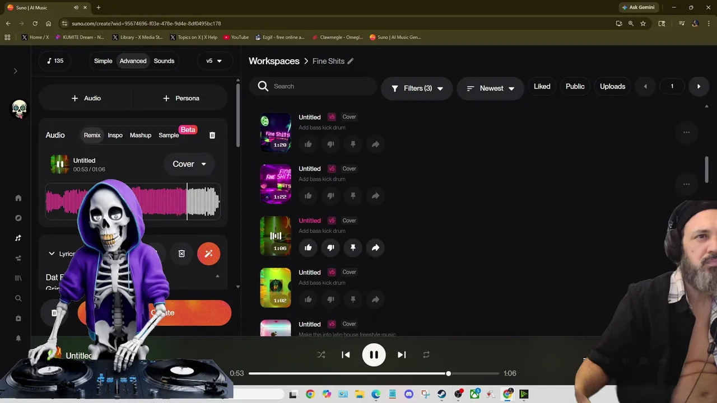Select the Mashup audio tab

coord(141,135)
